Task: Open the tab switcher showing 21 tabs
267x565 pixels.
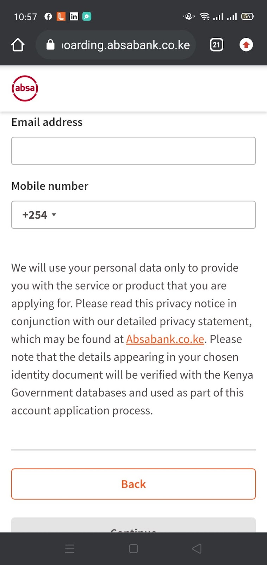Action: (216, 44)
